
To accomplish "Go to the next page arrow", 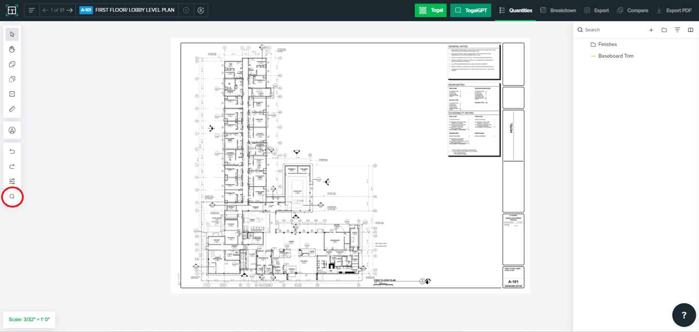I will (x=70, y=10).
